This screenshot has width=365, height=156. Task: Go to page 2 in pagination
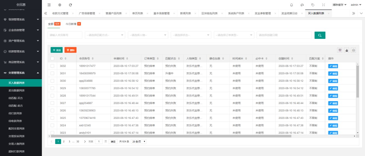[x=64, y=141]
